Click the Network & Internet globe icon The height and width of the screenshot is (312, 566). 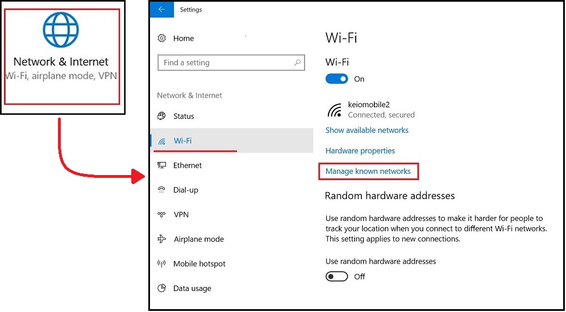pyautogui.click(x=61, y=30)
